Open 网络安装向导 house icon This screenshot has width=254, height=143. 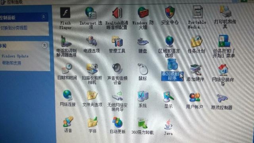click(223, 70)
